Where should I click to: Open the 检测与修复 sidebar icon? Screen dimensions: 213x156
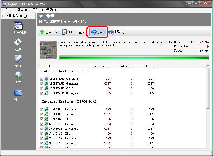click(x=18, y=26)
